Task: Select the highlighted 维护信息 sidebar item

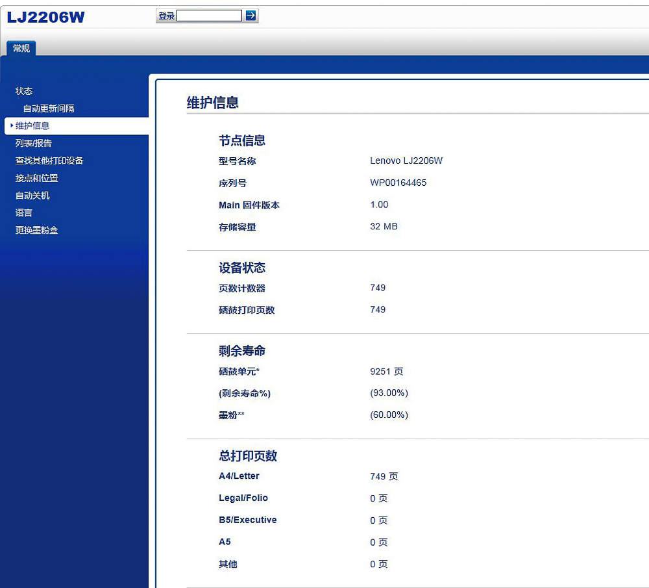Action: click(x=31, y=126)
